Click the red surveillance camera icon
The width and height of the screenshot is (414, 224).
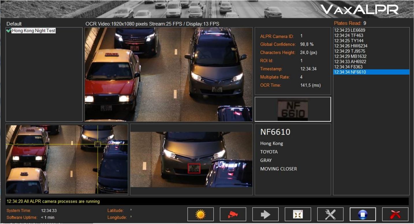click(x=233, y=214)
